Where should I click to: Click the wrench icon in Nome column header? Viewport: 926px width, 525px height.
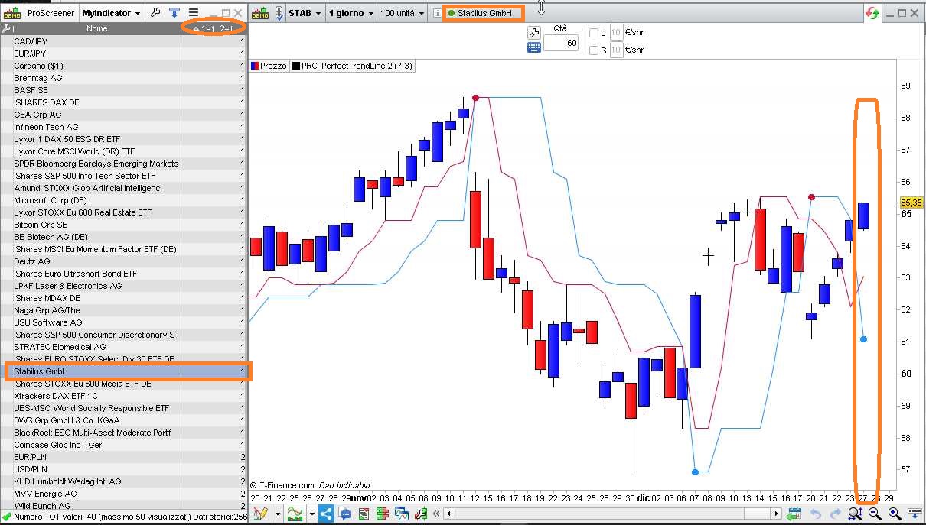pyautogui.click(x=7, y=28)
